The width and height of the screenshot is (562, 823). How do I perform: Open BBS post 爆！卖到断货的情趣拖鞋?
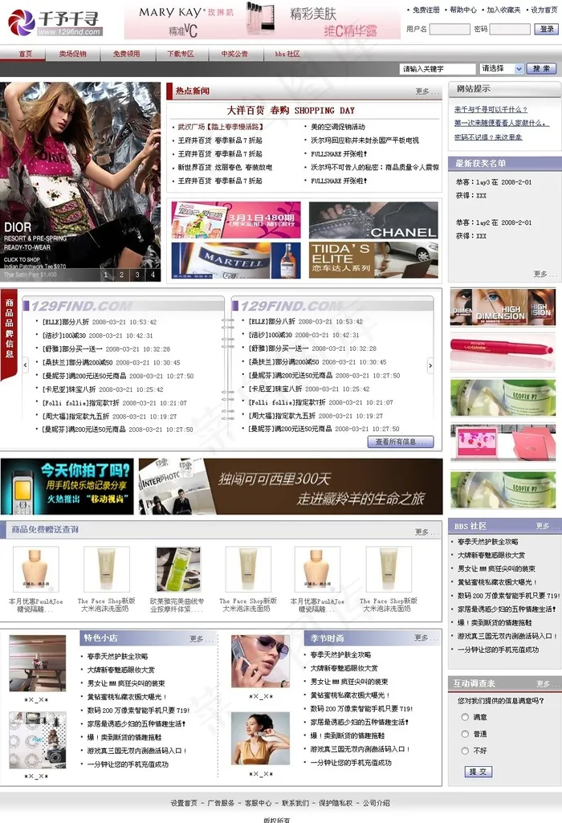point(495,622)
